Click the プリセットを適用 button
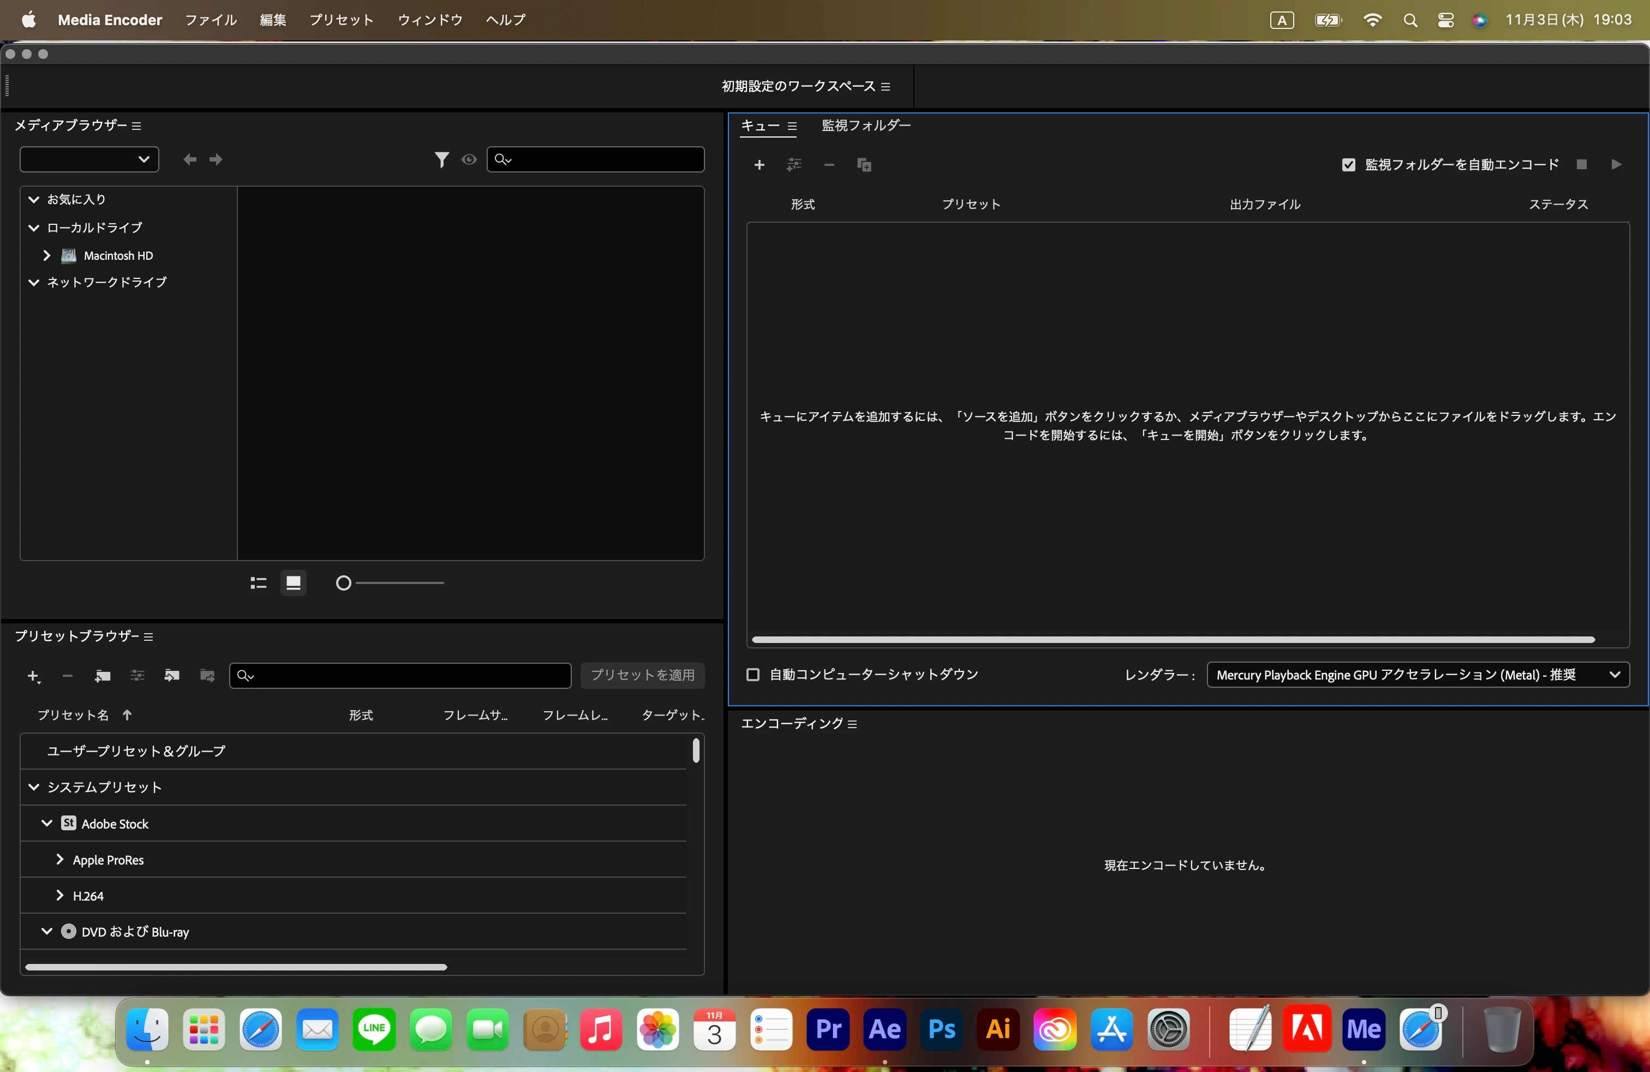The image size is (1650, 1072). [642, 675]
